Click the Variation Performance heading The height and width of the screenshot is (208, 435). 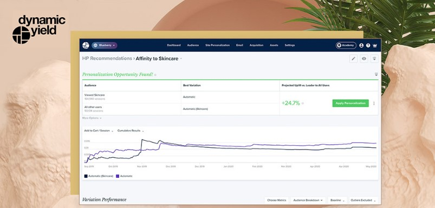pos(105,200)
